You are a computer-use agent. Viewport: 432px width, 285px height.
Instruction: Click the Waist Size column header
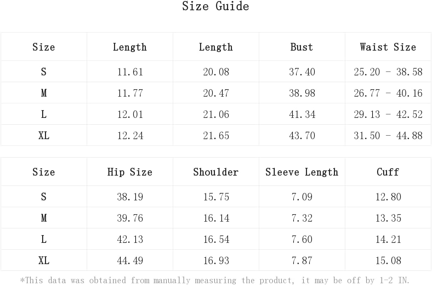click(x=388, y=47)
